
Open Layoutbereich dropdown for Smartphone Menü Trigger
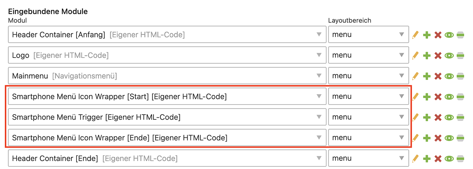[368, 117]
